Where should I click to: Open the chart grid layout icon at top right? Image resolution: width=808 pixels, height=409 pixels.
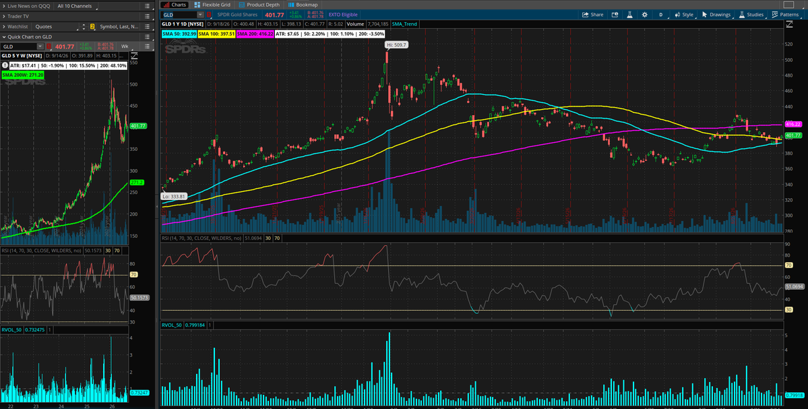pyautogui.click(x=788, y=5)
